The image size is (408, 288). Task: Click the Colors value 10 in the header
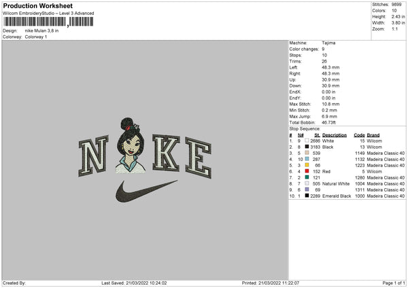tap(394, 11)
